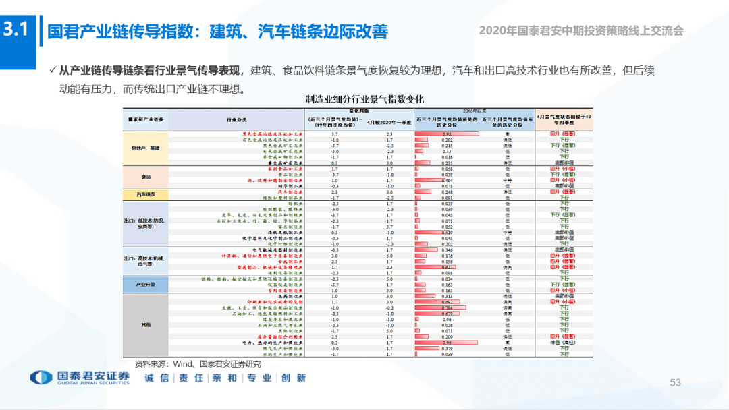Click the page number "53"

click(675, 382)
